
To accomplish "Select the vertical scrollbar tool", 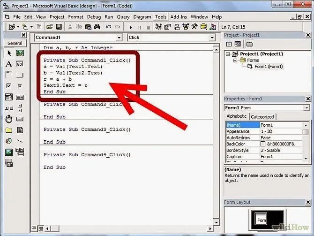I will [x=20, y=108].
